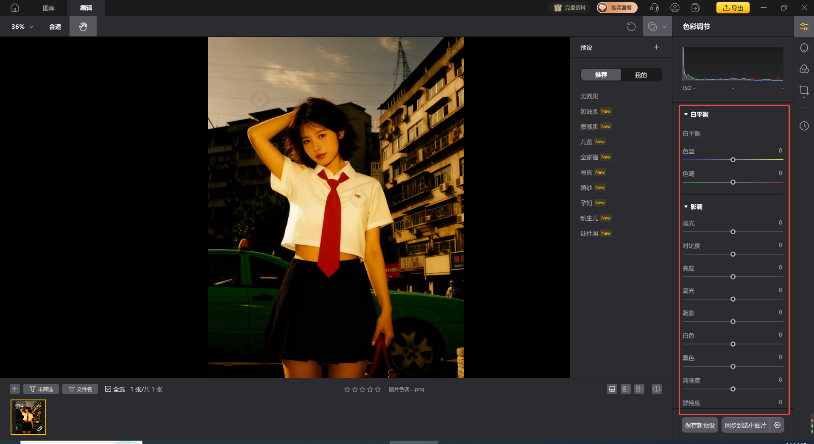Click the 导出 export button
The image size is (814, 444).
pyautogui.click(x=733, y=8)
